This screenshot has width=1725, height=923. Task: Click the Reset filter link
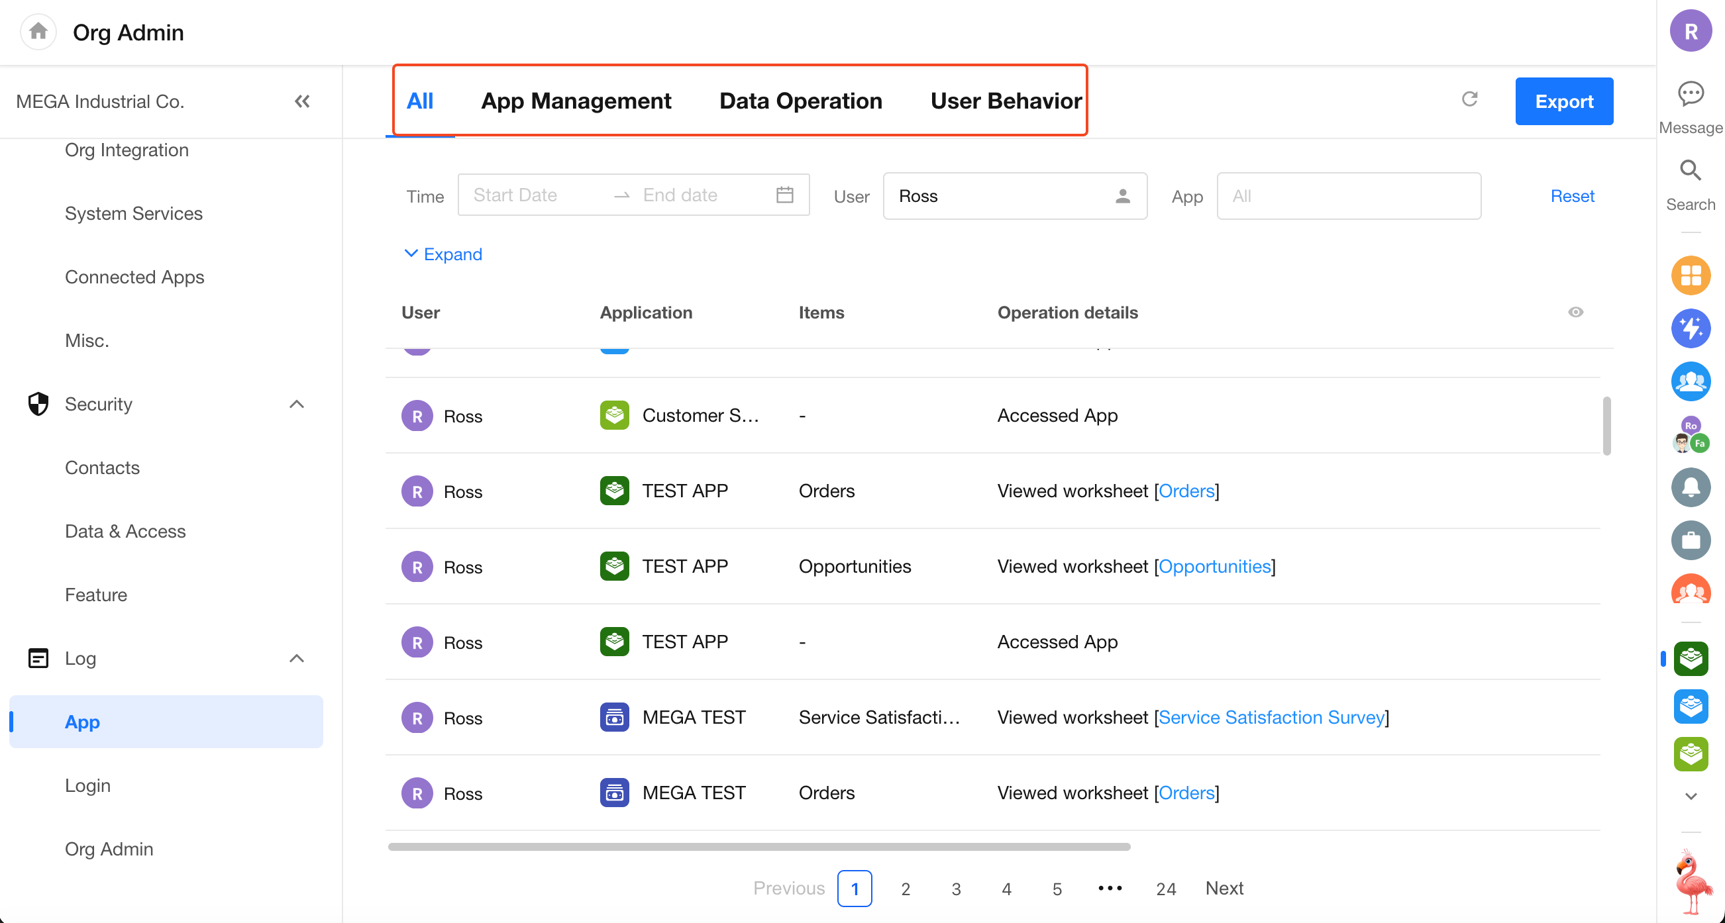[1572, 196]
